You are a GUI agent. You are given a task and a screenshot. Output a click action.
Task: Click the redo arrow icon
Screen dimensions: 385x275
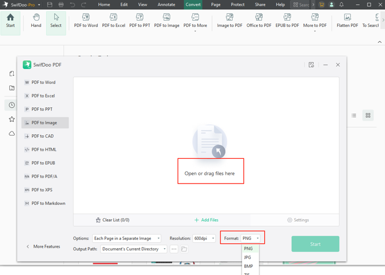(x=84, y=4)
